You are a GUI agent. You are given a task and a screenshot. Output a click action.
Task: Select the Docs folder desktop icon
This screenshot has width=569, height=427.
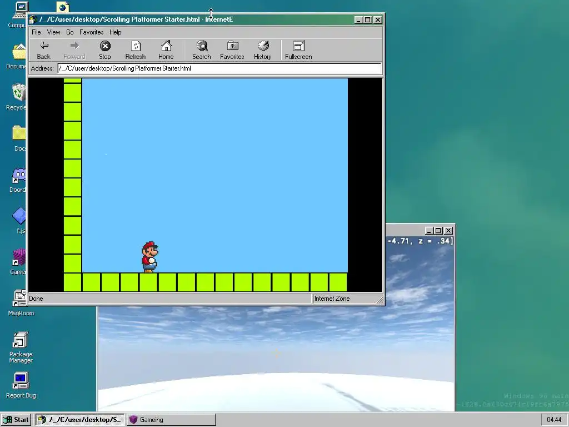coord(19,138)
